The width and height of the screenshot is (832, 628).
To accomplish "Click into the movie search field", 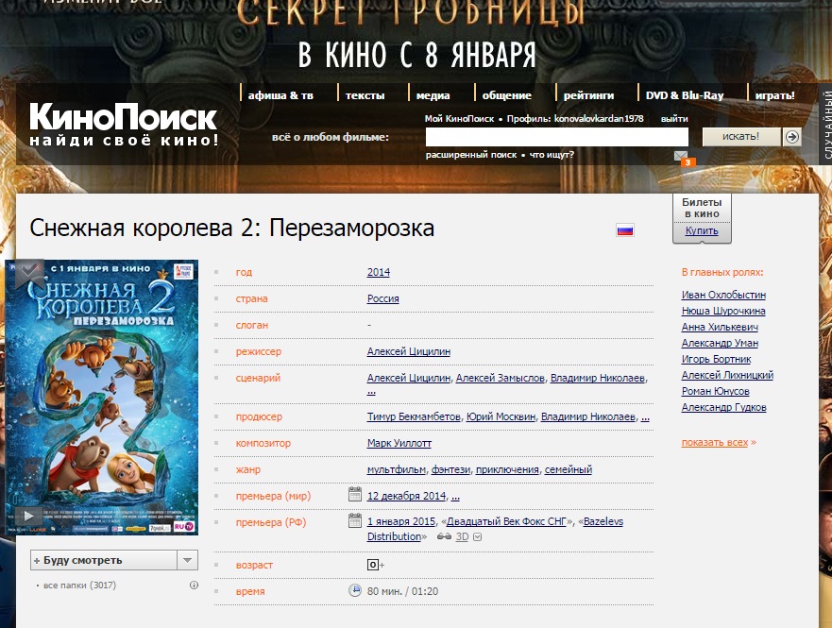I will click(556, 137).
